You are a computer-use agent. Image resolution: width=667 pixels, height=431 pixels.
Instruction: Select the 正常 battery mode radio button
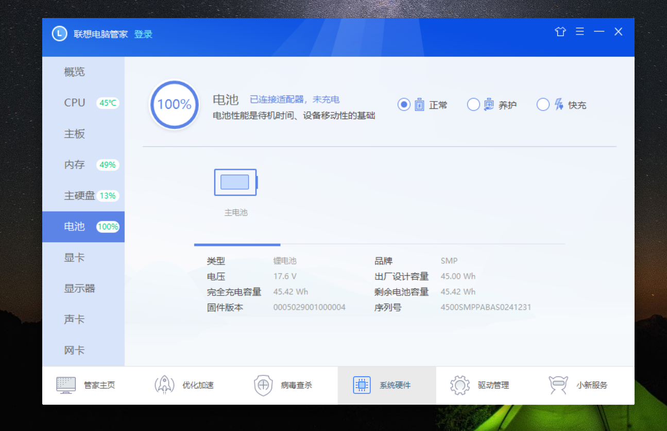tap(404, 105)
